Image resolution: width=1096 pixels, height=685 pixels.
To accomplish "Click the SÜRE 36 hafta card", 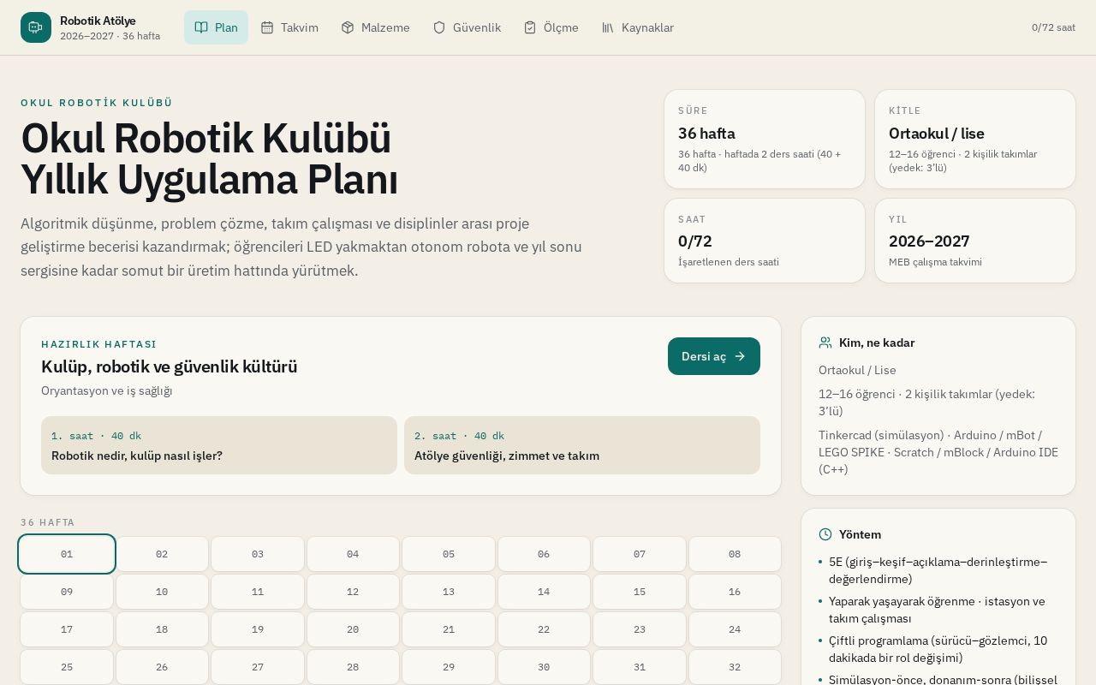I will tap(765, 139).
